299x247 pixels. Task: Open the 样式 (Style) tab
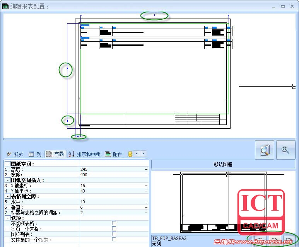coord(15,154)
